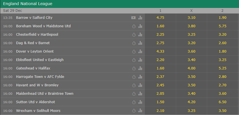Open stats icon for Wrexham v Solihull Moors

click(140, 111)
